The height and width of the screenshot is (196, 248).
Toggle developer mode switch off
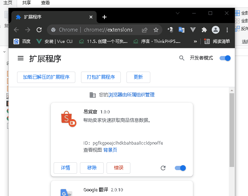click(225, 58)
